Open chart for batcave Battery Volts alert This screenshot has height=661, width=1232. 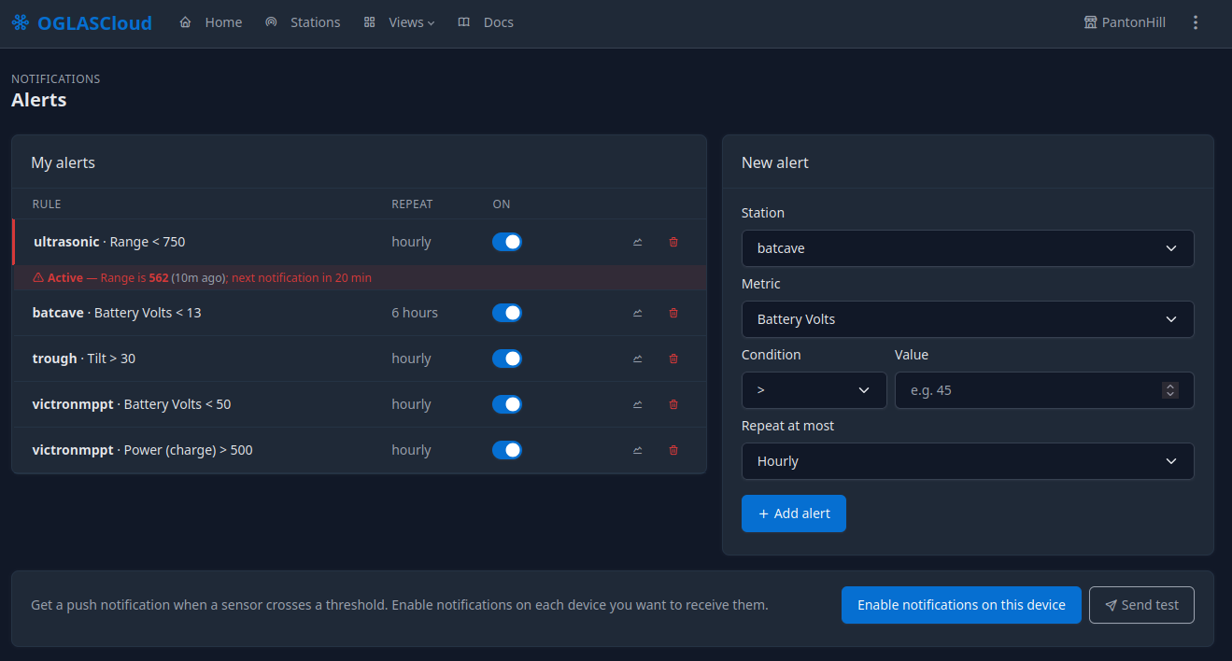638,313
